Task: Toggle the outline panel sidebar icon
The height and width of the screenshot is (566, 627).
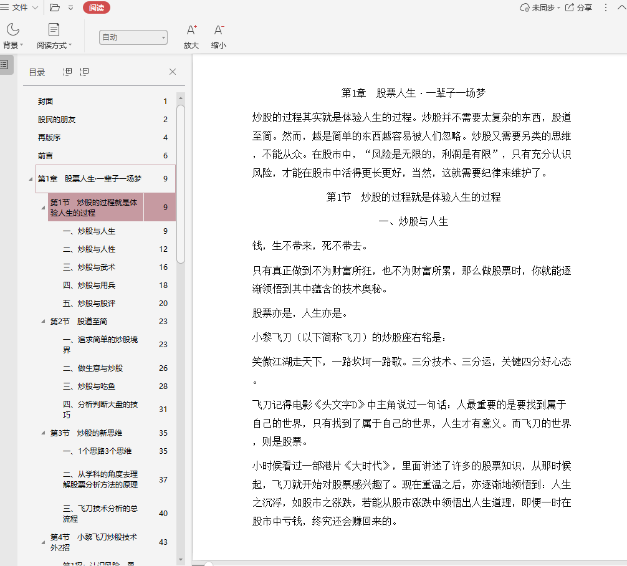Action: click(x=4, y=64)
